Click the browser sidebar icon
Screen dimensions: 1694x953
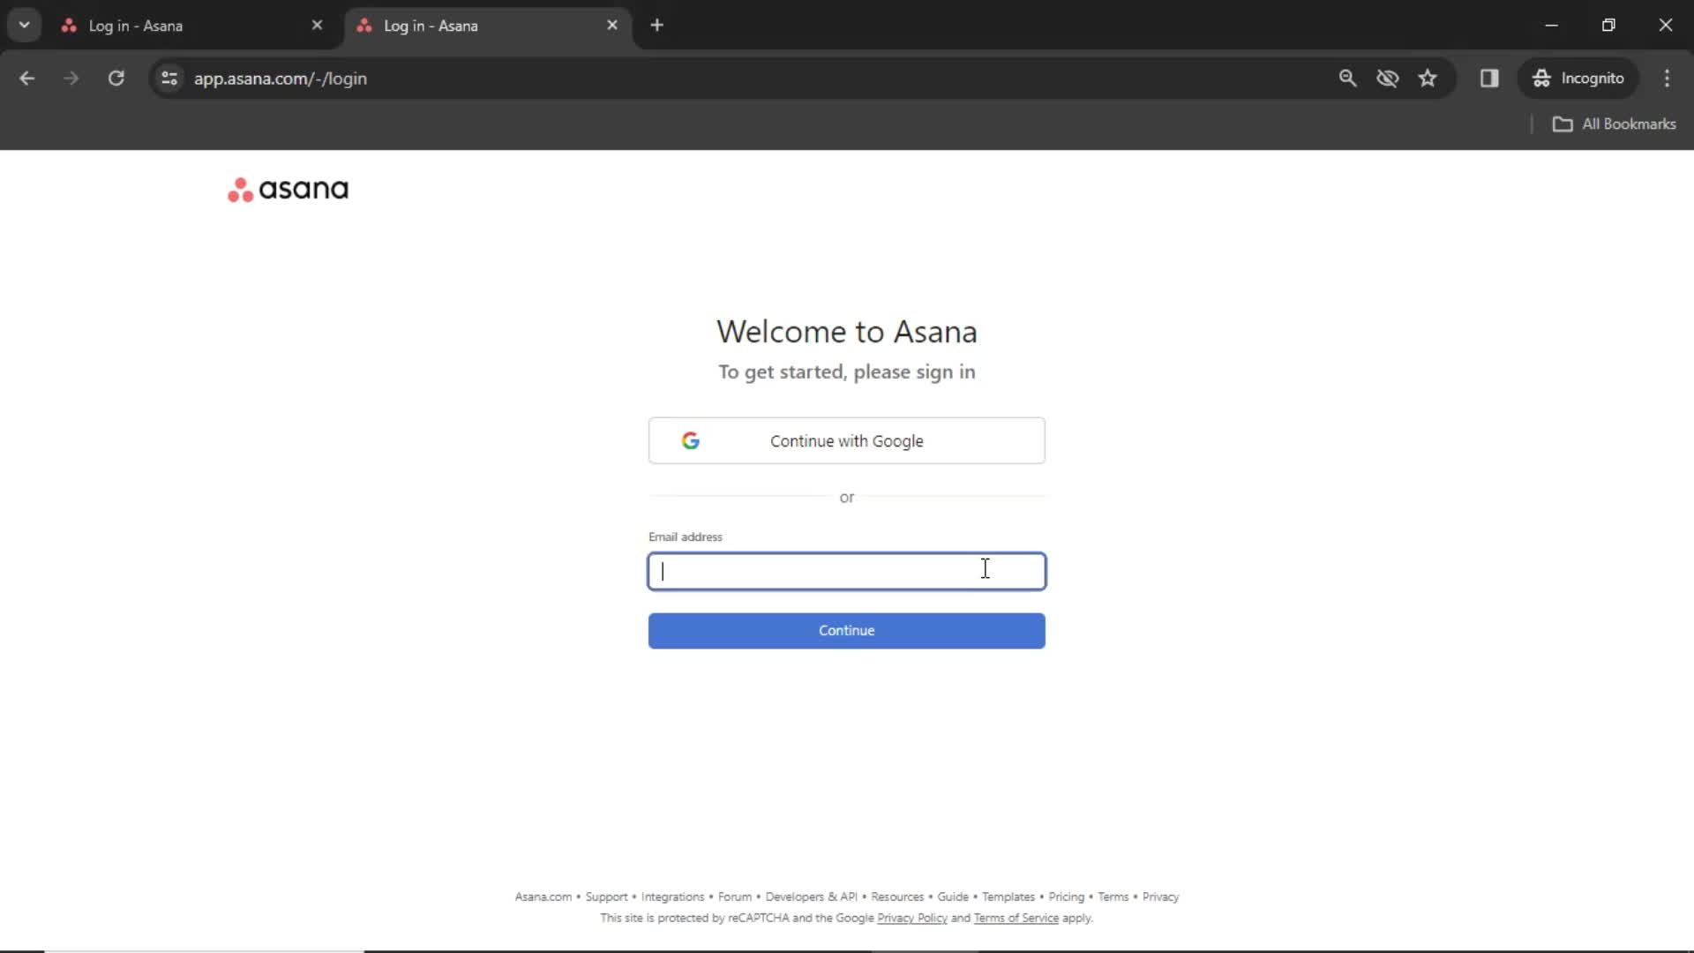(x=1489, y=78)
